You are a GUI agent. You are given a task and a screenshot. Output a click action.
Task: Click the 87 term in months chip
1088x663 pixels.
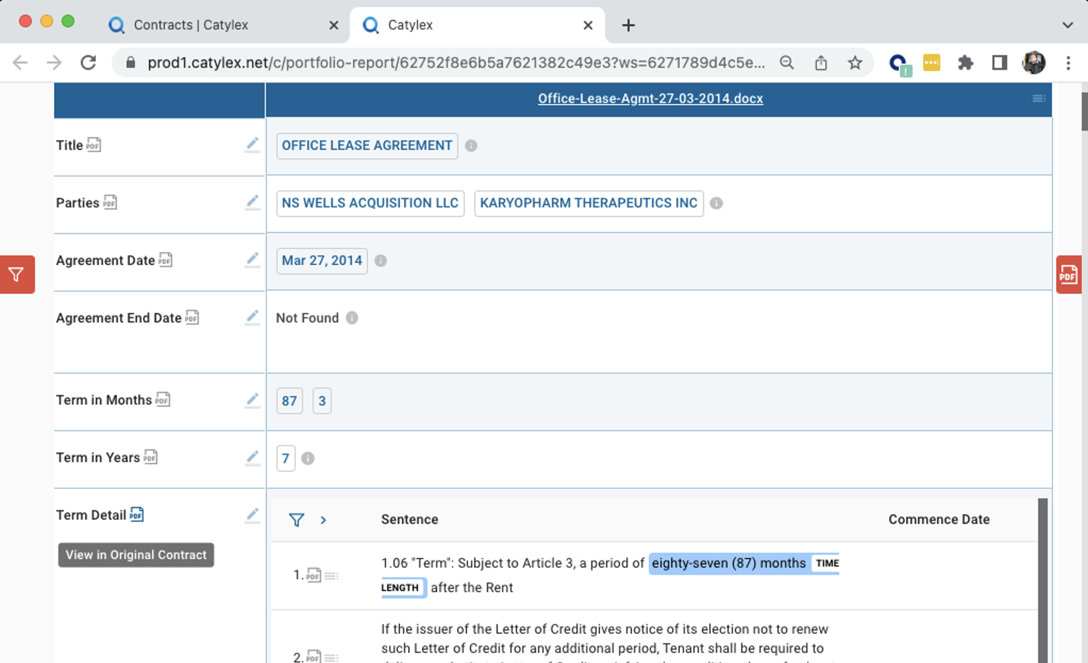click(x=289, y=401)
